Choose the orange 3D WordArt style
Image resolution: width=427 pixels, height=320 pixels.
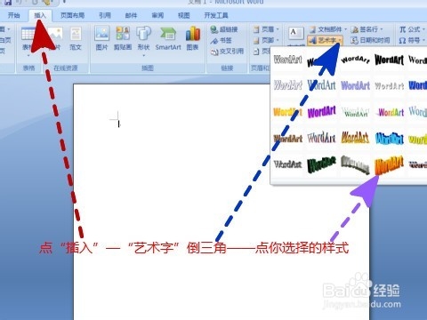(389, 164)
